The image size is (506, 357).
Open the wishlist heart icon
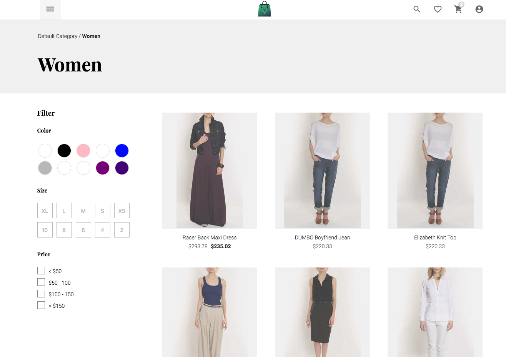438,9
